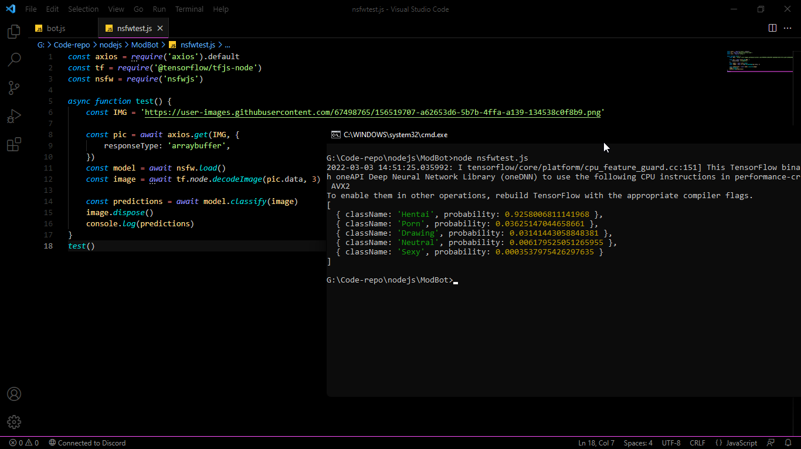The height and width of the screenshot is (449, 801).
Task: Switch to the bot.js tab
Action: point(56,28)
